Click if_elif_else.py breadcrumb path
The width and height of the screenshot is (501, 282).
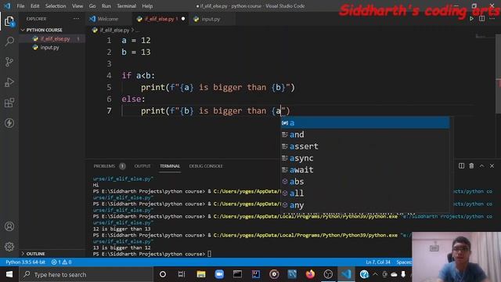pos(114,30)
